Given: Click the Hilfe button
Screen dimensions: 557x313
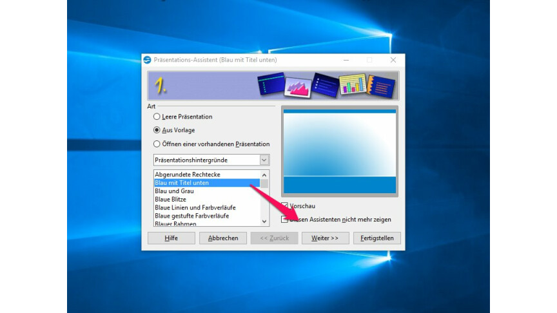Looking at the screenshot, I should [171, 238].
